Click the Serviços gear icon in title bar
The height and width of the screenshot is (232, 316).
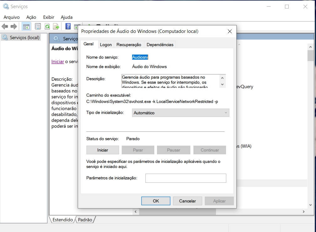click(6, 7)
